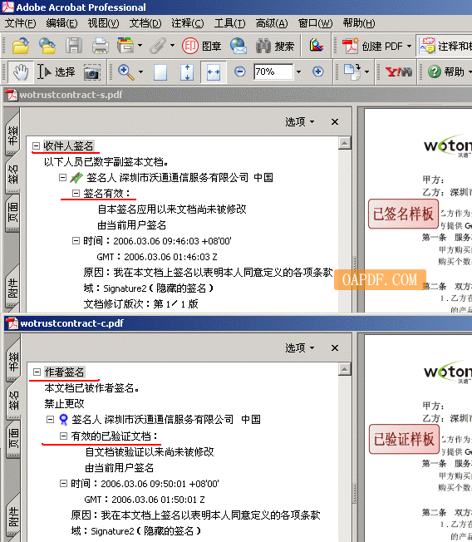The image size is (472, 542).
Task: Activate the 选择 text select tool
Action: coord(56,71)
